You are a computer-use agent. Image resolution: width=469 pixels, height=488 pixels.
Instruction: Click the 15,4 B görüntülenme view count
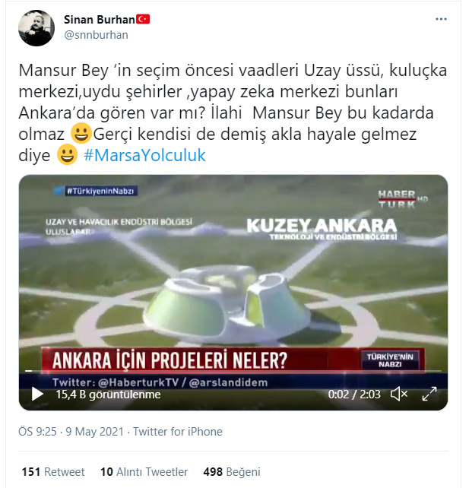pos(108,395)
